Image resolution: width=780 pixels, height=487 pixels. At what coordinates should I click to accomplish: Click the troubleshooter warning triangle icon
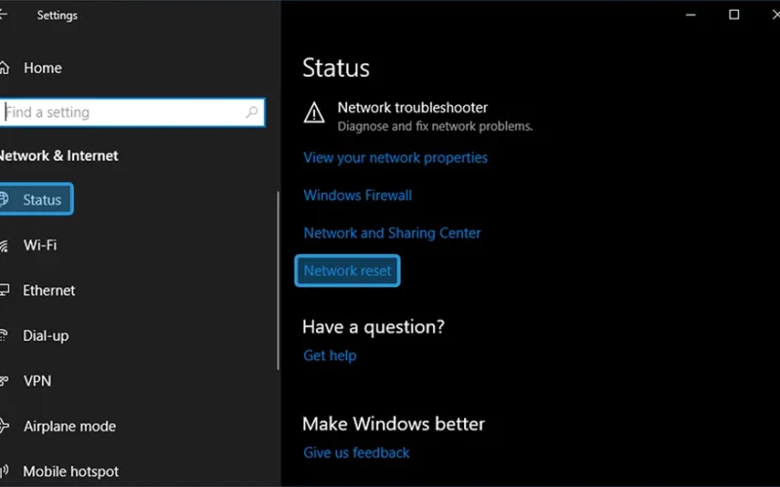coord(314,112)
